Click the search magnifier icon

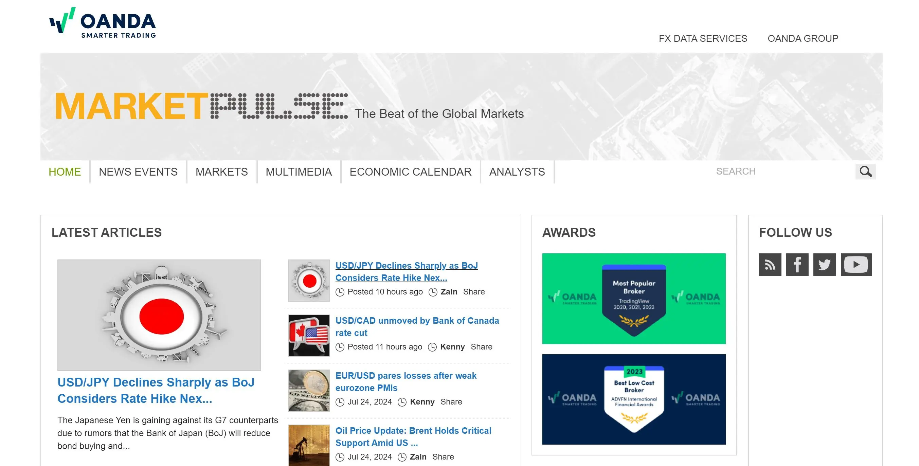865,172
